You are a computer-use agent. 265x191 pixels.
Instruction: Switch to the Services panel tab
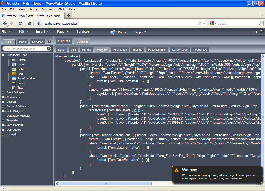click(x=38, y=42)
